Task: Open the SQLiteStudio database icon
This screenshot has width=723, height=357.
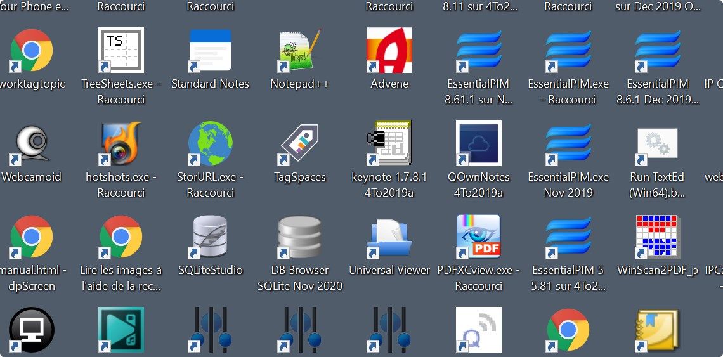Action: point(210,237)
